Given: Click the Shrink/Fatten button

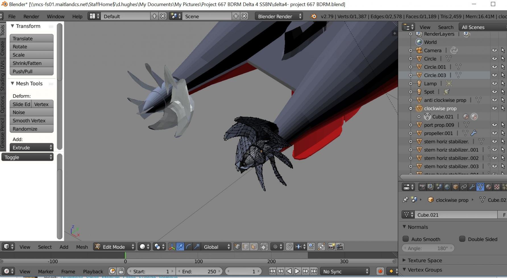Looking at the screenshot, I should pyautogui.click(x=32, y=63).
